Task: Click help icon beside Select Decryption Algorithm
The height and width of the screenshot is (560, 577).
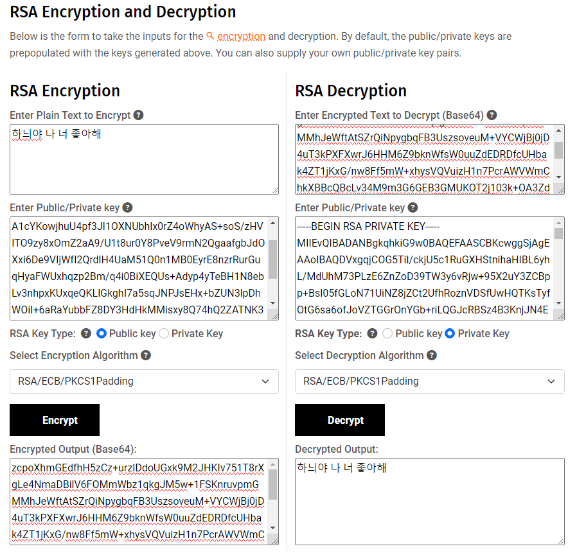Action: (x=432, y=355)
